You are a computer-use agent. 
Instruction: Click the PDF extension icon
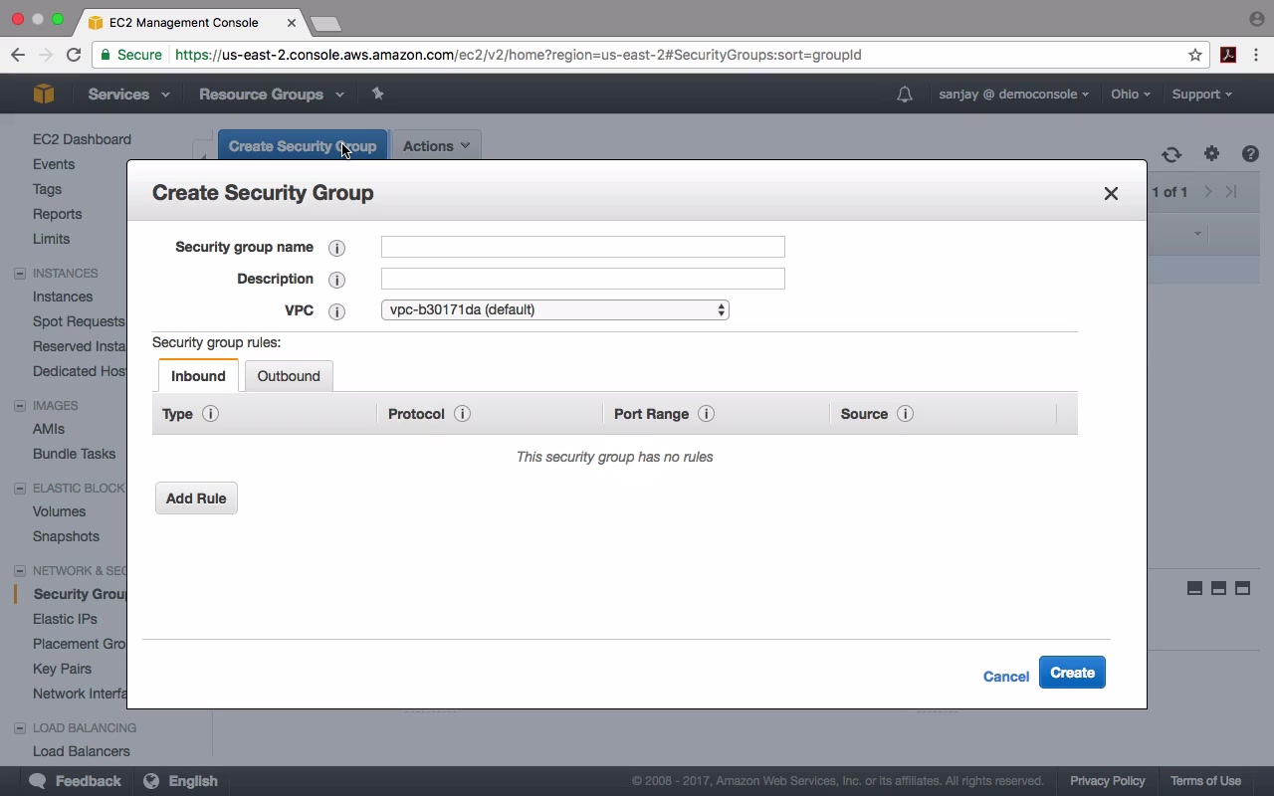(1228, 55)
